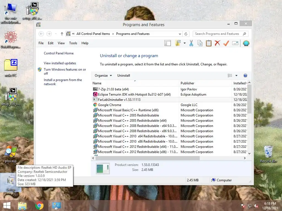Click the Programs and Features window icon
The width and height of the screenshot is (282, 211).
click(x=39, y=24)
